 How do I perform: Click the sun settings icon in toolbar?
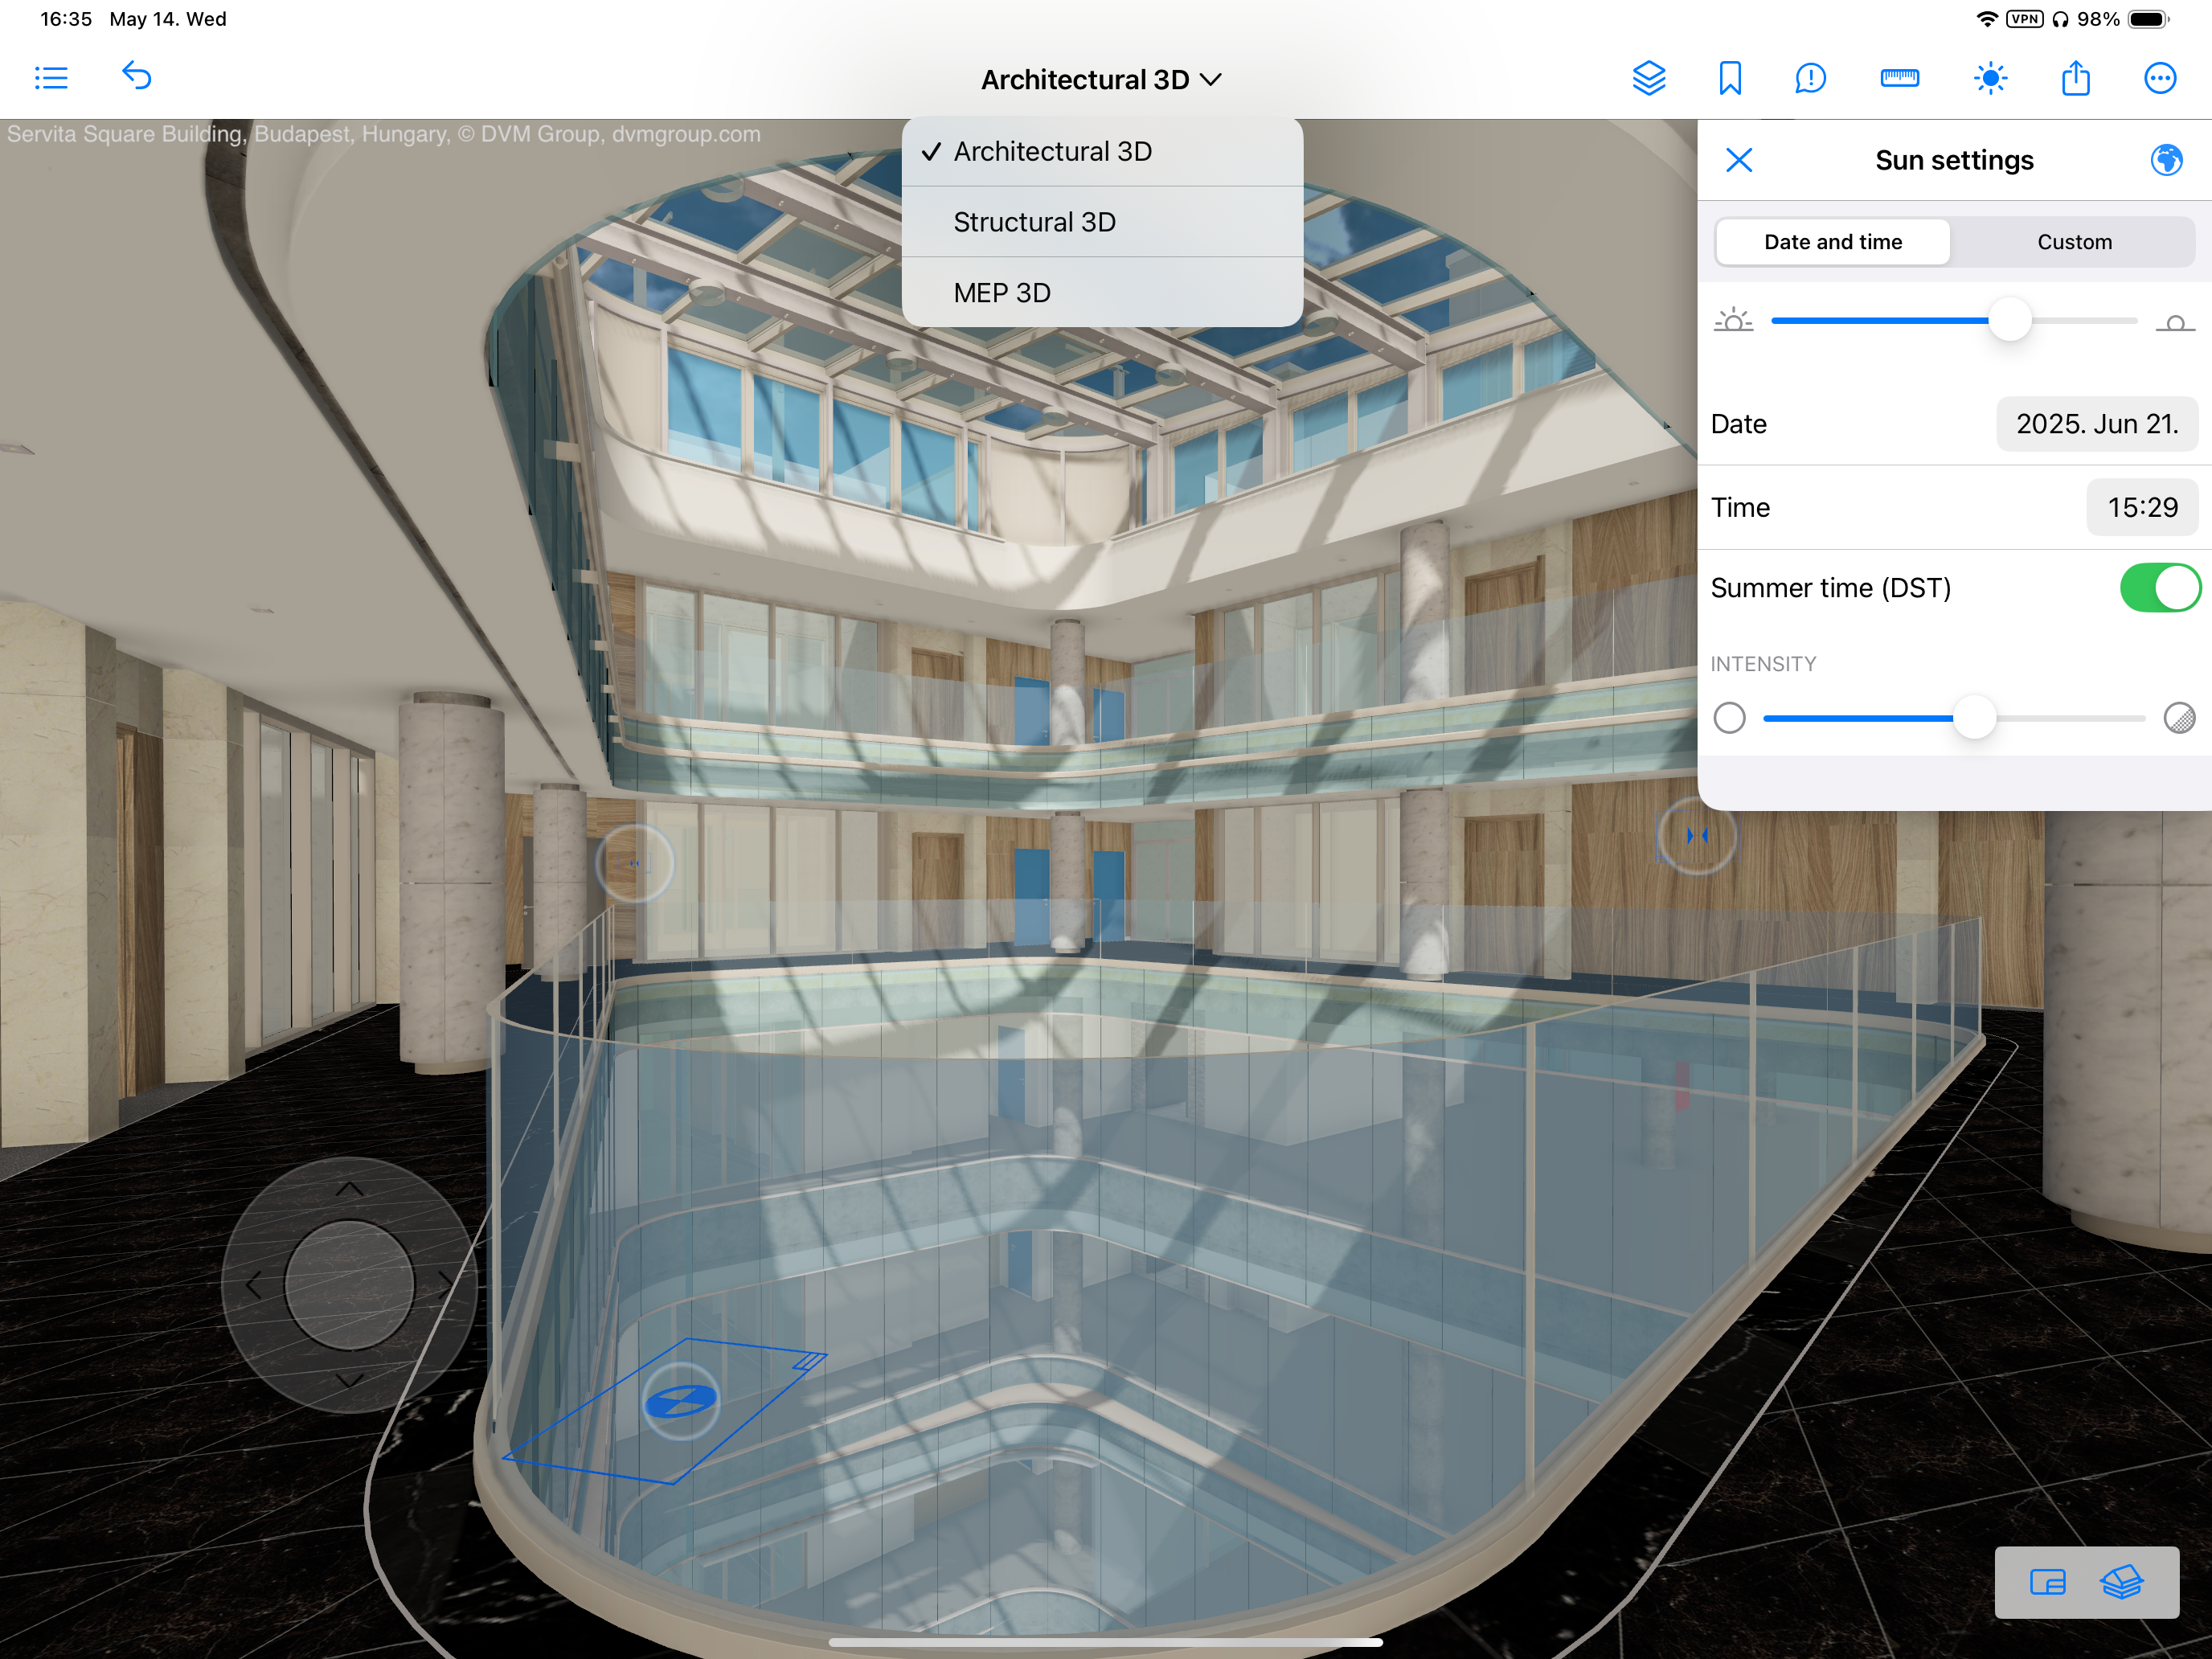[x=1990, y=78]
